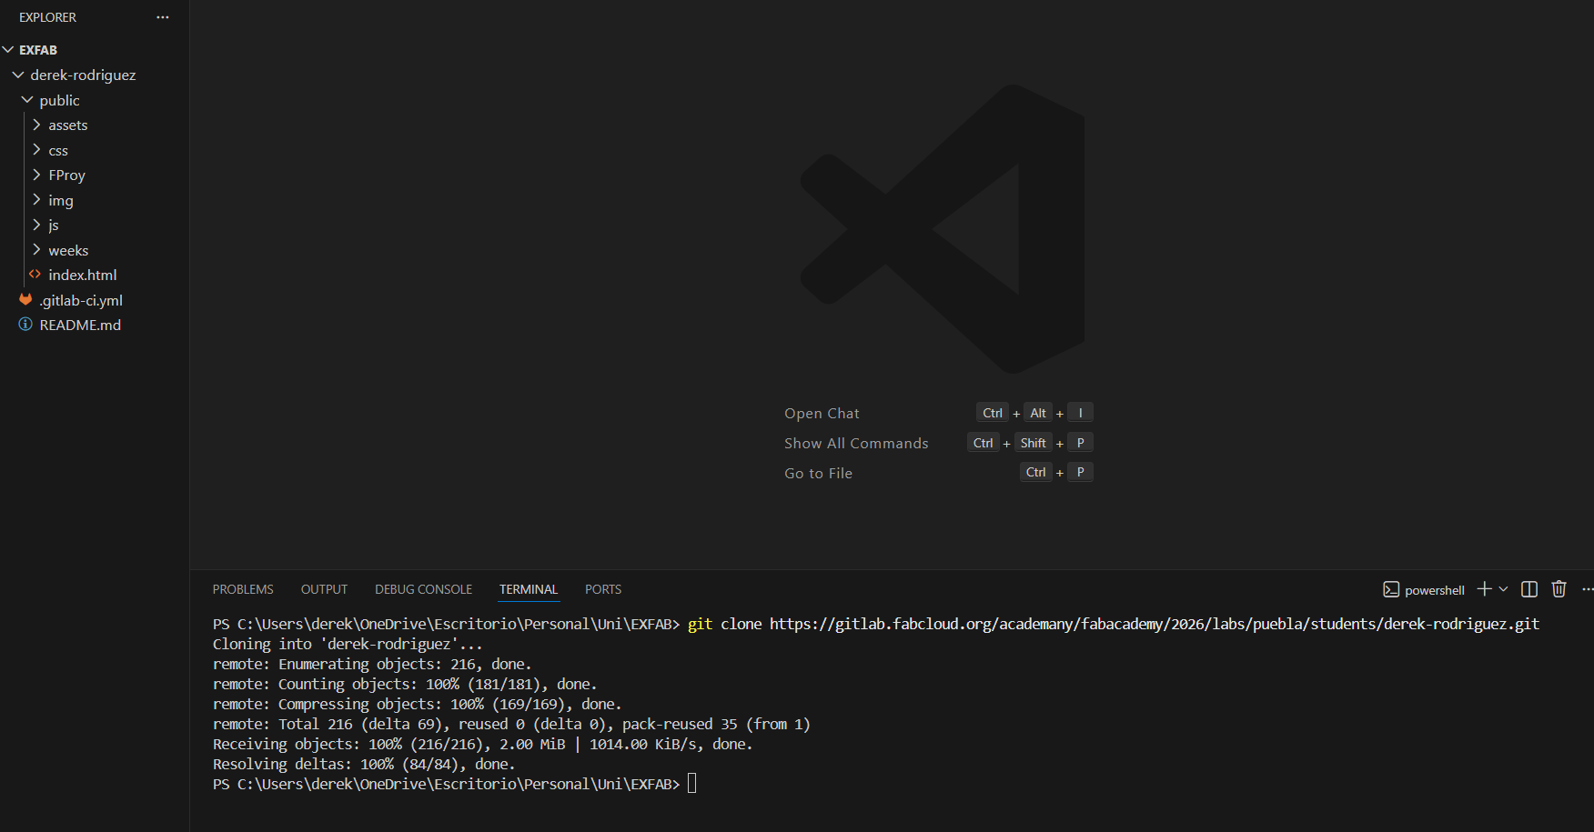
Task: Open index.html in the explorer
Action: (x=82, y=275)
